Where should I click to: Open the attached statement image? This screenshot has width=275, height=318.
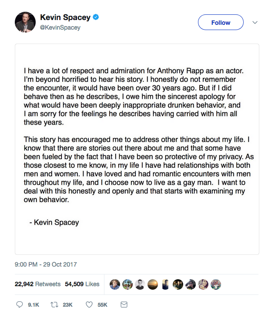pyautogui.click(x=137, y=149)
